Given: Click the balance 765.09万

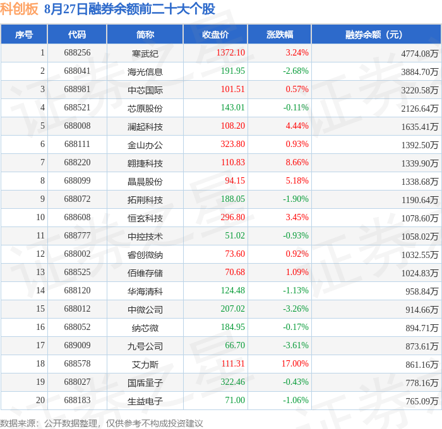Looking at the screenshot, I should pyautogui.click(x=422, y=401).
